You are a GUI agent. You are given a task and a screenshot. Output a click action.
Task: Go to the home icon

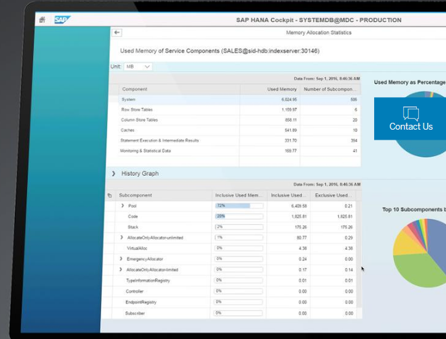[42, 20]
